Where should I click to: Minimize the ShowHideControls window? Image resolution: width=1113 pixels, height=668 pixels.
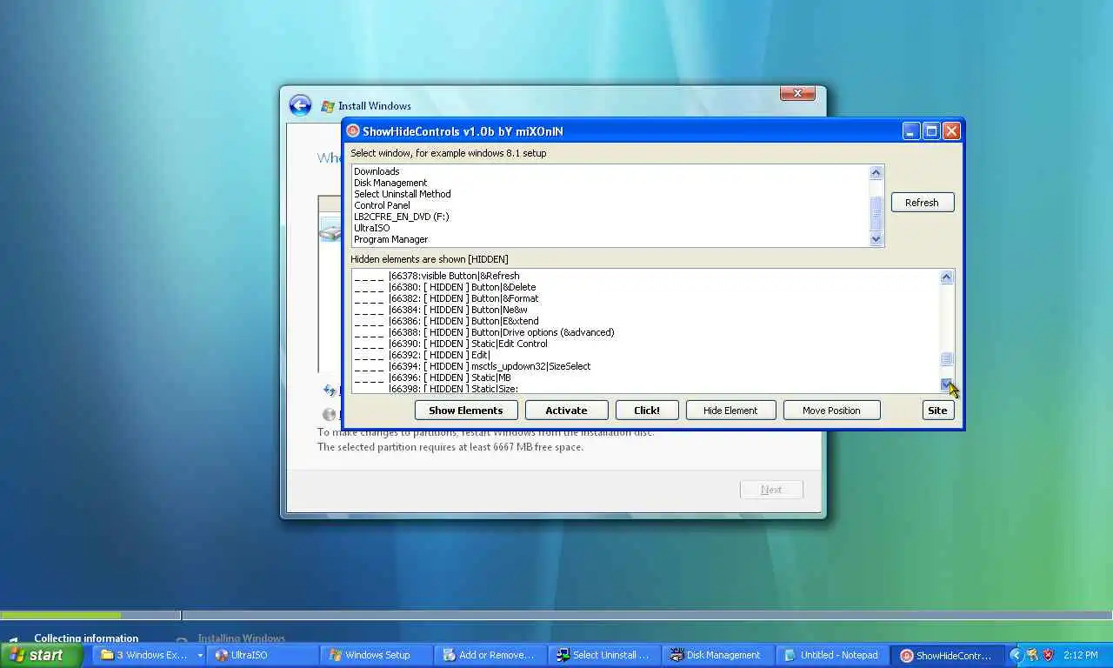[x=910, y=131]
